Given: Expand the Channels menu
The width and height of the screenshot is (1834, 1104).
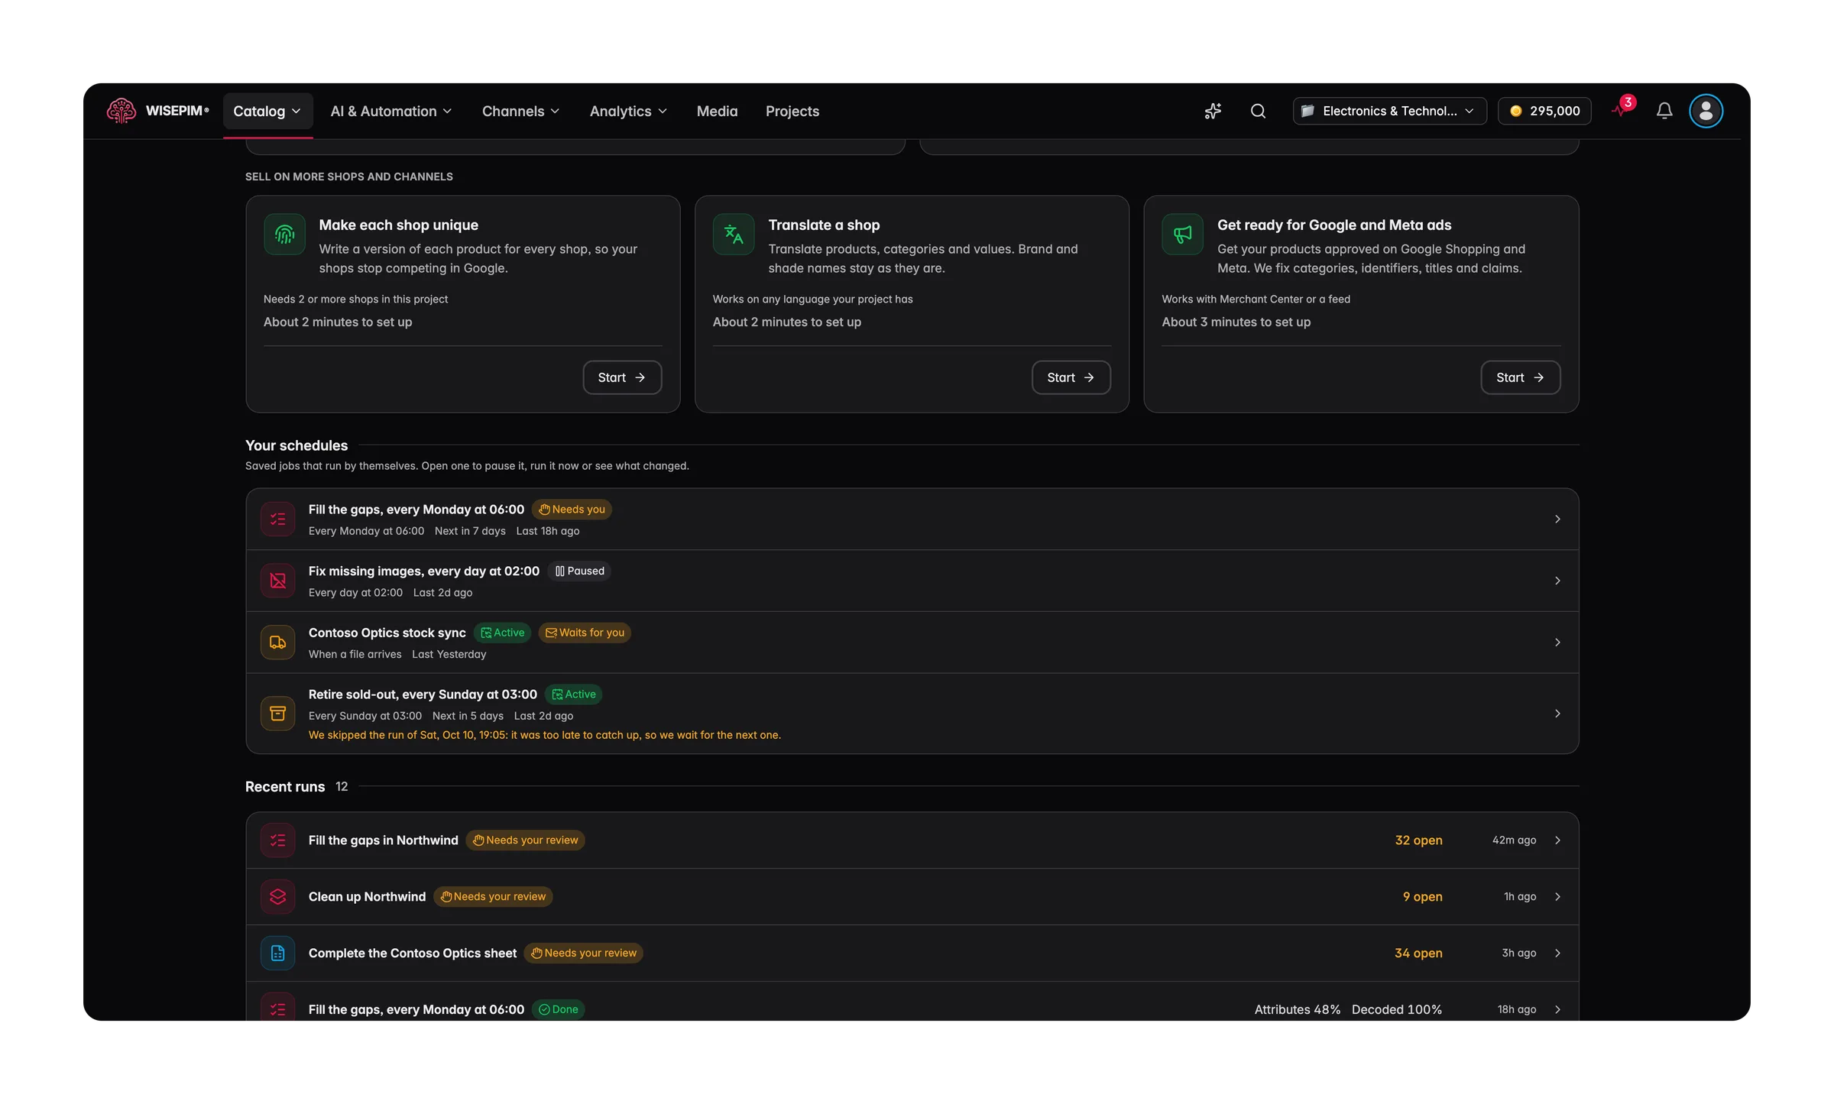Looking at the screenshot, I should tap(521, 111).
